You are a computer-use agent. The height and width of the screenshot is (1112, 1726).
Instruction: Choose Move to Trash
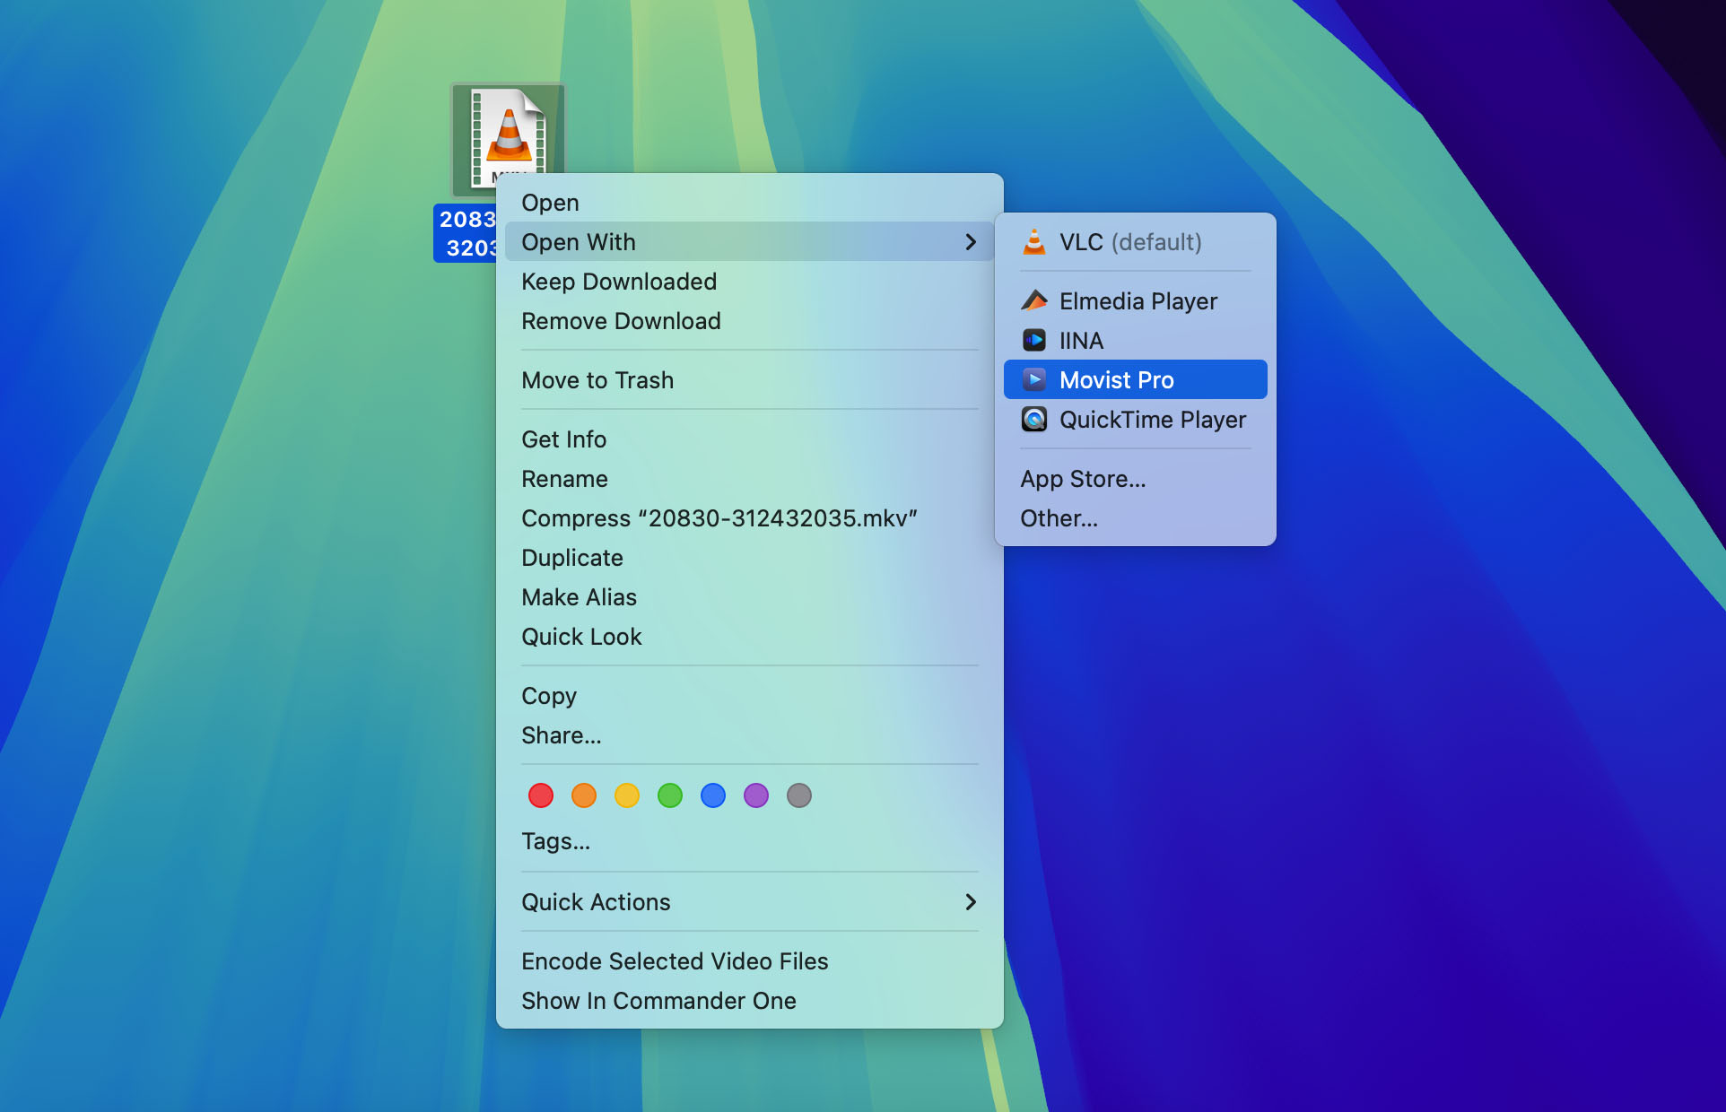coord(597,380)
